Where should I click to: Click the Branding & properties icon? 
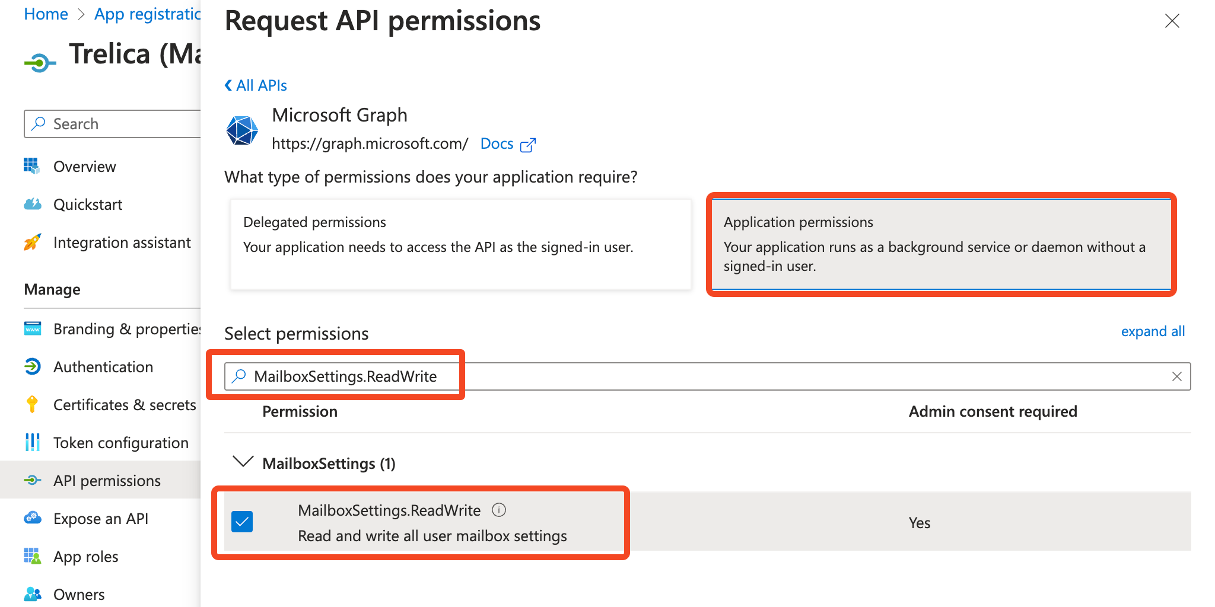click(x=33, y=328)
